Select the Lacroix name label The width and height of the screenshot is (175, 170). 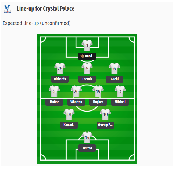click(x=87, y=79)
